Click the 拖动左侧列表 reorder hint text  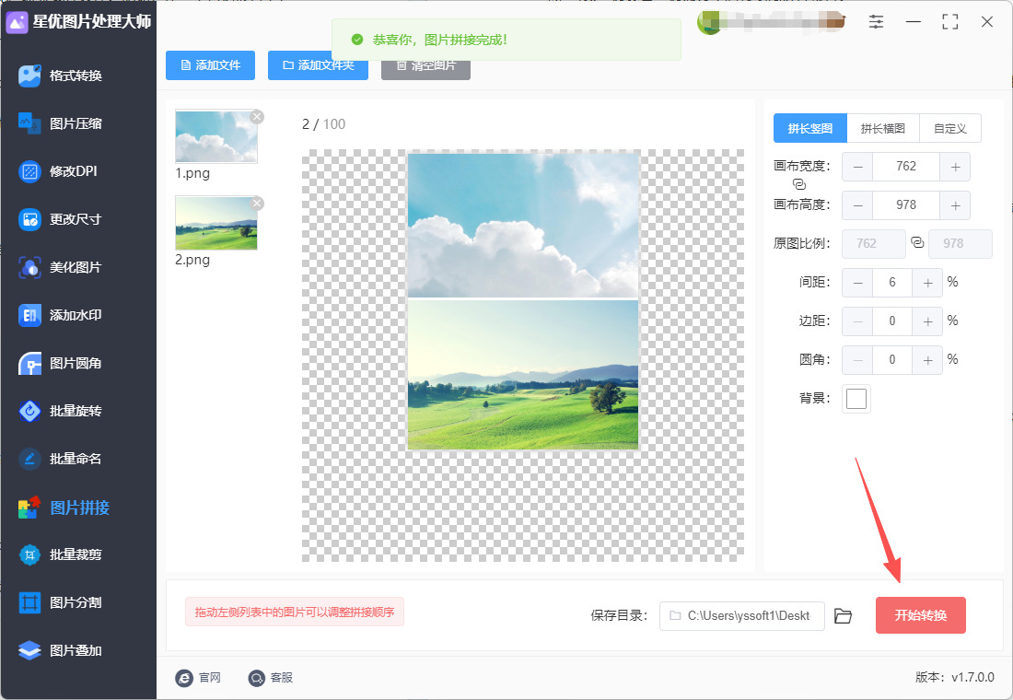295,612
